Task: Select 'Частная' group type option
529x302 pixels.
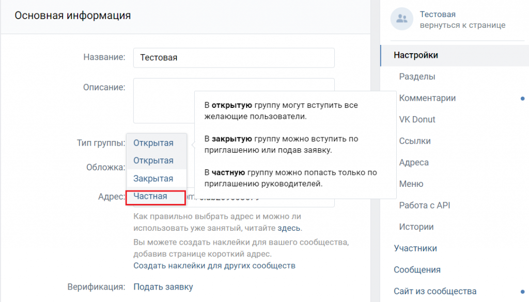Action: (x=150, y=196)
